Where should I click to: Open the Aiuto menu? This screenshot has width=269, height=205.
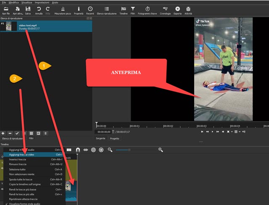coord(55,3)
